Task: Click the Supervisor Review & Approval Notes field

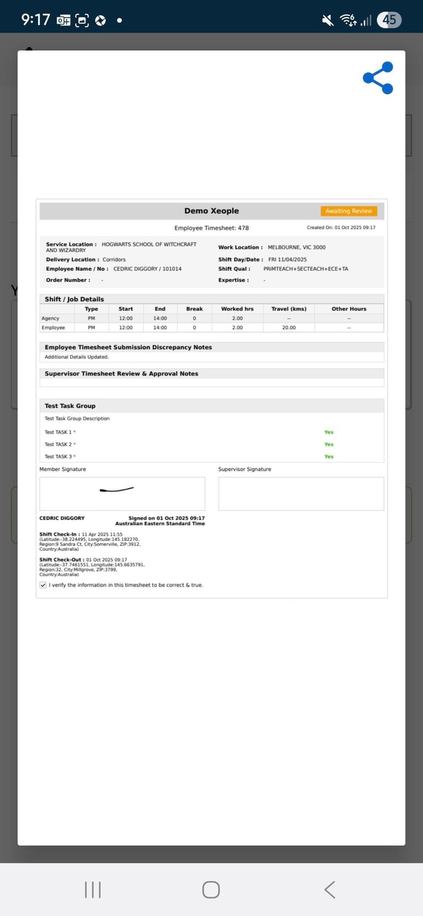Action: point(211,383)
